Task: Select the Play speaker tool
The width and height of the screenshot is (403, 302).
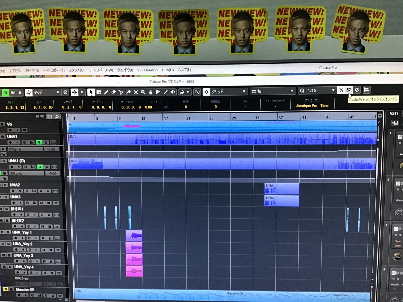Action: (x=173, y=92)
